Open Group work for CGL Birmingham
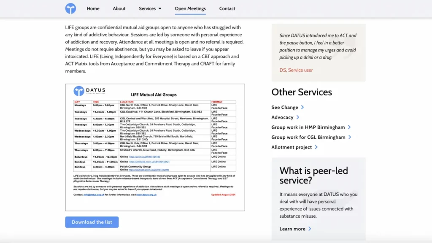 coord(308,137)
